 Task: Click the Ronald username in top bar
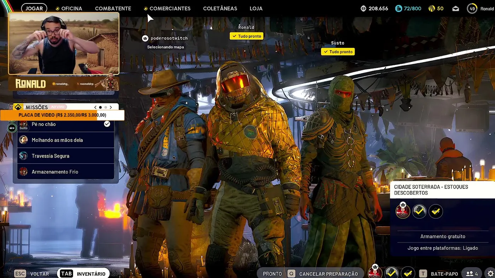[x=487, y=8]
